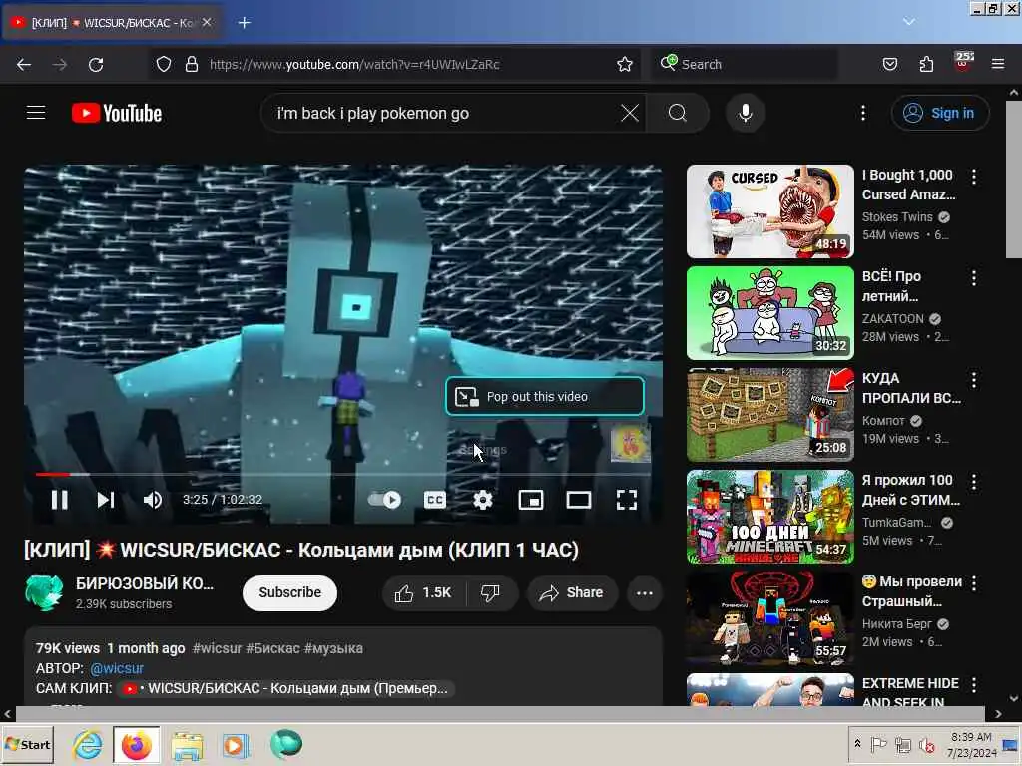Switch to theater mode

(579, 500)
